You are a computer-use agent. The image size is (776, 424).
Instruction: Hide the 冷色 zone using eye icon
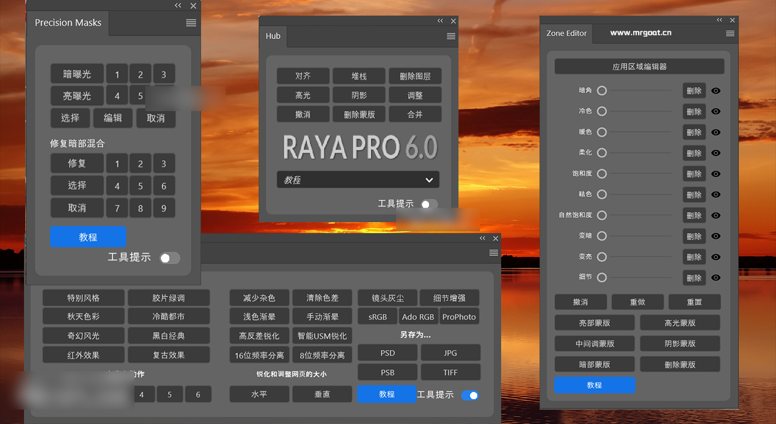click(x=716, y=111)
